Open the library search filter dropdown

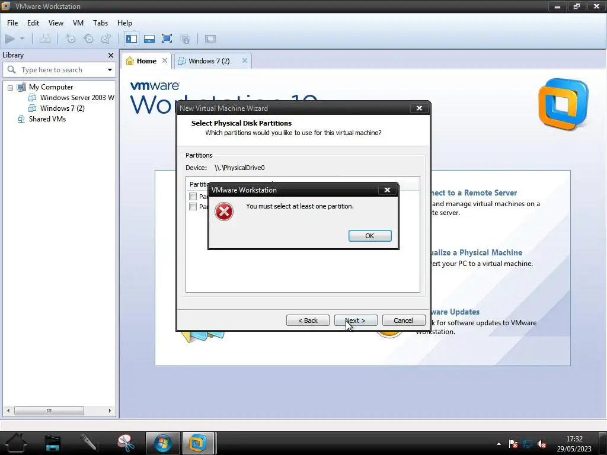tap(110, 70)
